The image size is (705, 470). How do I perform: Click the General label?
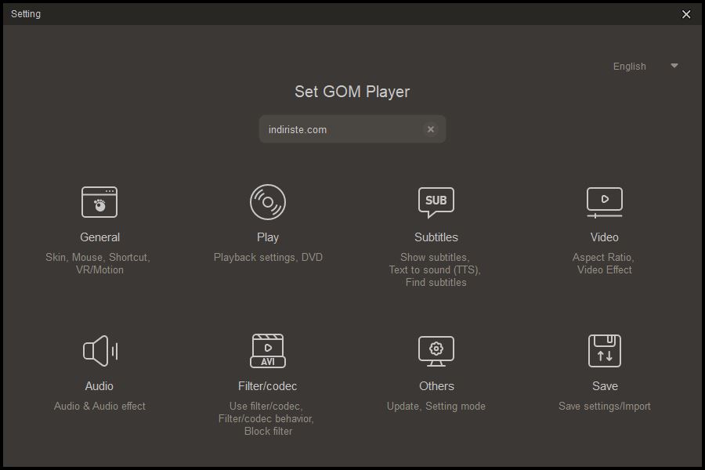(x=99, y=237)
